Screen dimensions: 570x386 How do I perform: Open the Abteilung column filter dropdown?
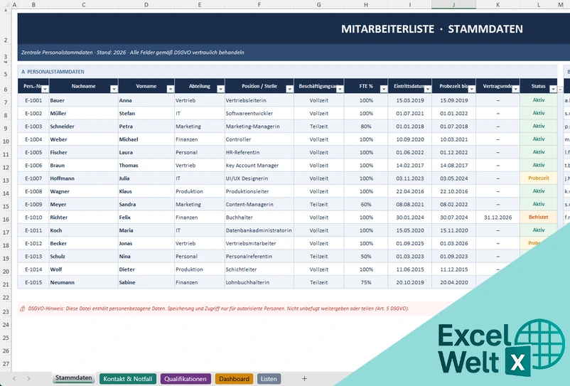coord(220,90)
